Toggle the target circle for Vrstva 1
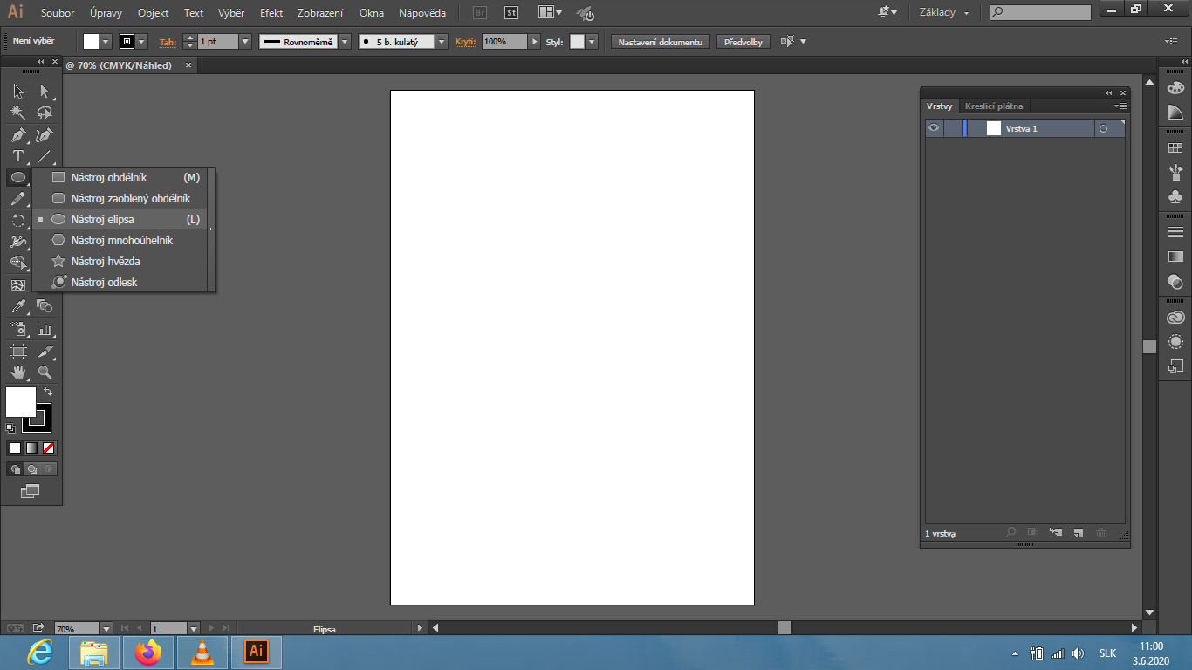The height and width of the screenshot is (670, 1192). tap(1103, 129)
